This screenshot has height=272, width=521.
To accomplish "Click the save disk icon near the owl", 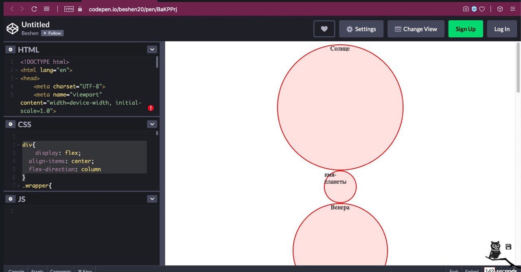I will pos(508,246).
